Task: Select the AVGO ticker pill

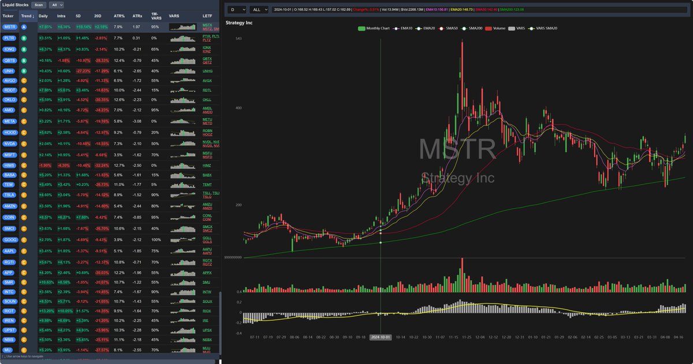Action: pyautogui.click(x=9, y=81)
